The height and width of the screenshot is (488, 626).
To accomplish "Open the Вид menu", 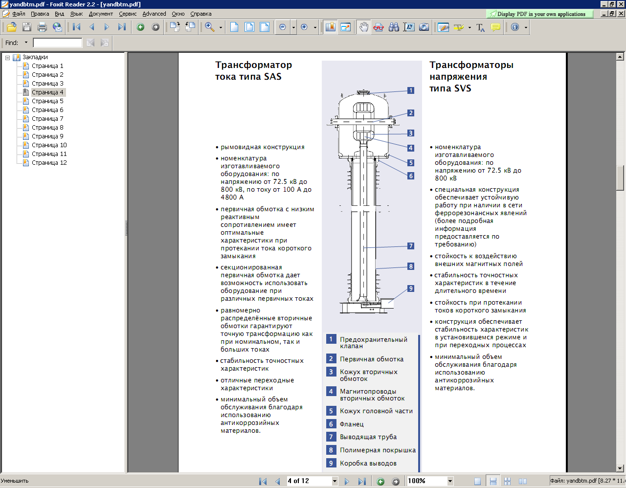I will click(59, 14).
